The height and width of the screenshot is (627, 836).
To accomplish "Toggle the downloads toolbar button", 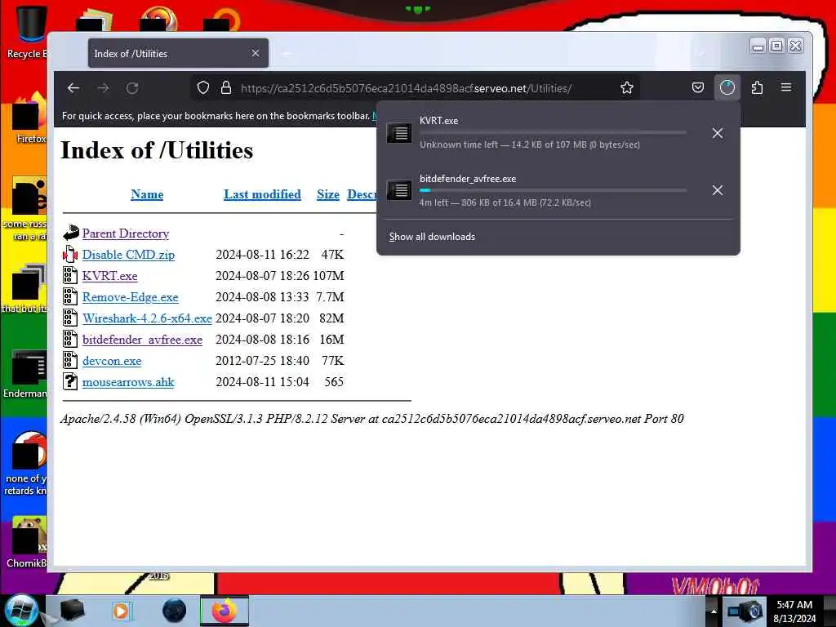I will tap(727, 88).
